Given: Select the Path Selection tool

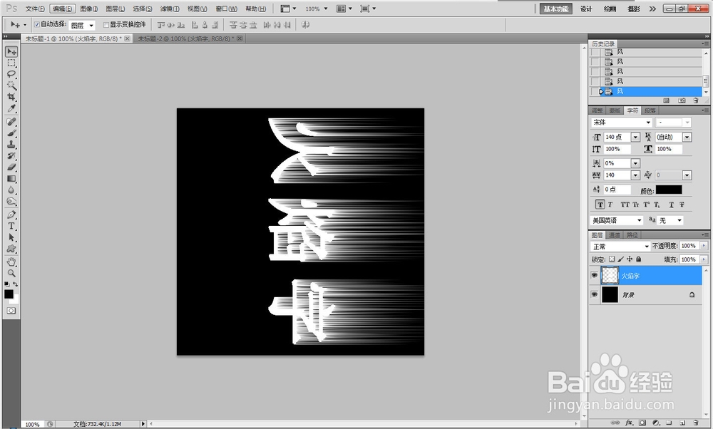Looking at the screenshot, I should coord(11,237).
